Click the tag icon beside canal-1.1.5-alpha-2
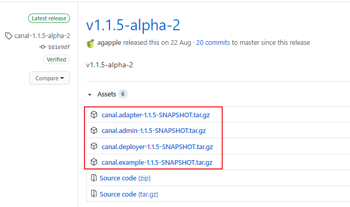The height and width of the screenshot is (207, 350). (9, 36)
